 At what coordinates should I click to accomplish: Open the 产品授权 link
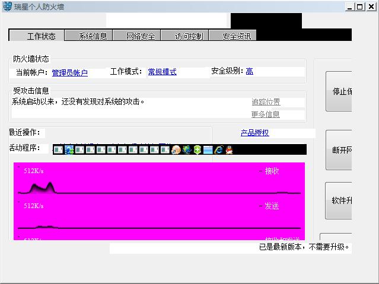(x=255, y=133)
